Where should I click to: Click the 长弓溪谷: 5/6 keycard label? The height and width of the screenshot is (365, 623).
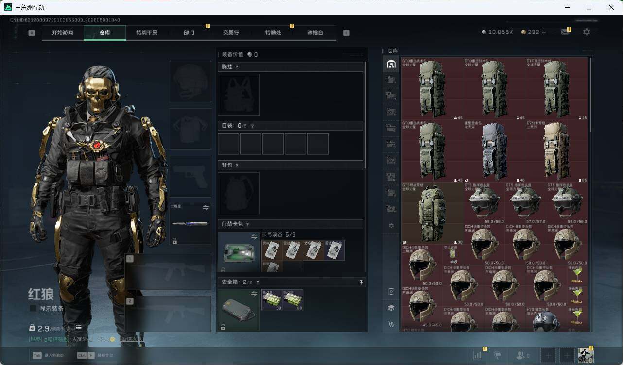pos(278,235)
